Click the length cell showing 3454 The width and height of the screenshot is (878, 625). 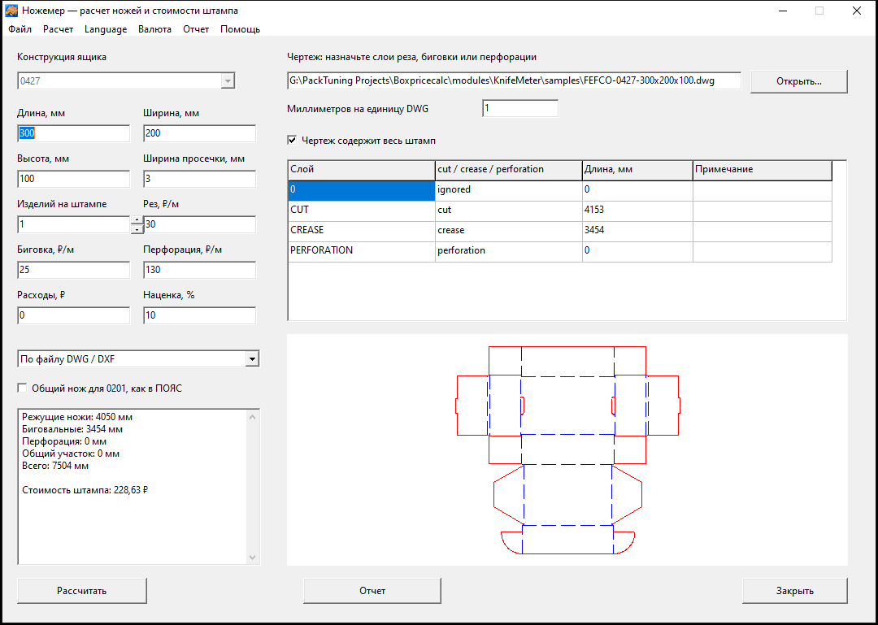[x=637, y=230]
